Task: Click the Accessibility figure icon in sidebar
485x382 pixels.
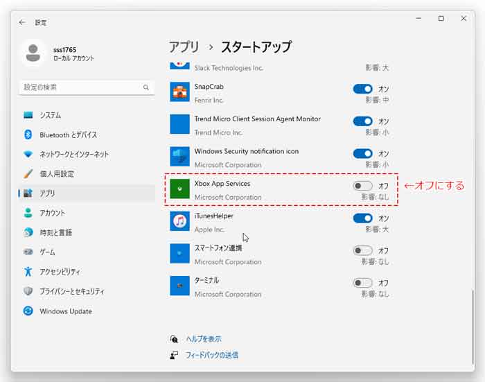Action: [28, 272]
